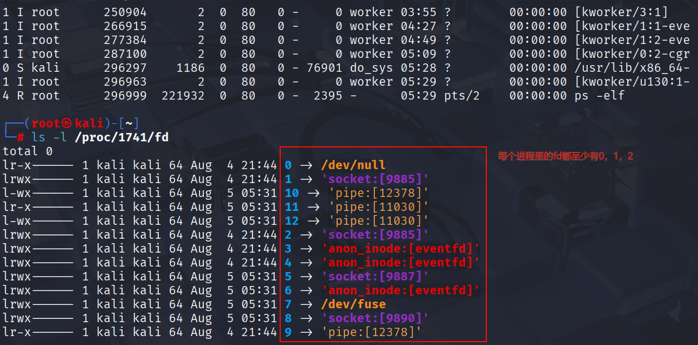Image resolution: width=698 pixels, height=345 pixels.
Task: Click the /dev/fuse target of fd 7
Action: click(353, 304)
